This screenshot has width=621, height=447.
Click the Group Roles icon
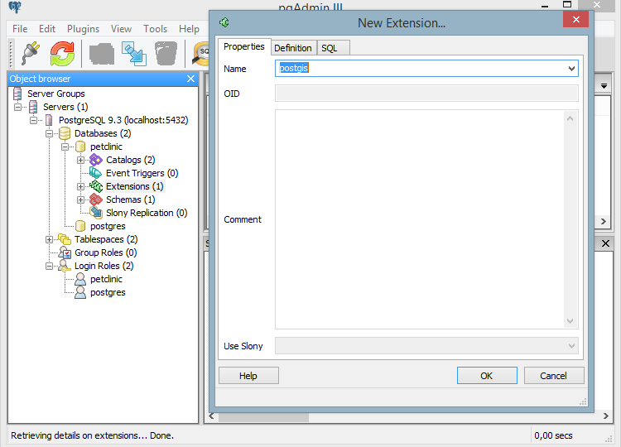(x=65, y=252)
